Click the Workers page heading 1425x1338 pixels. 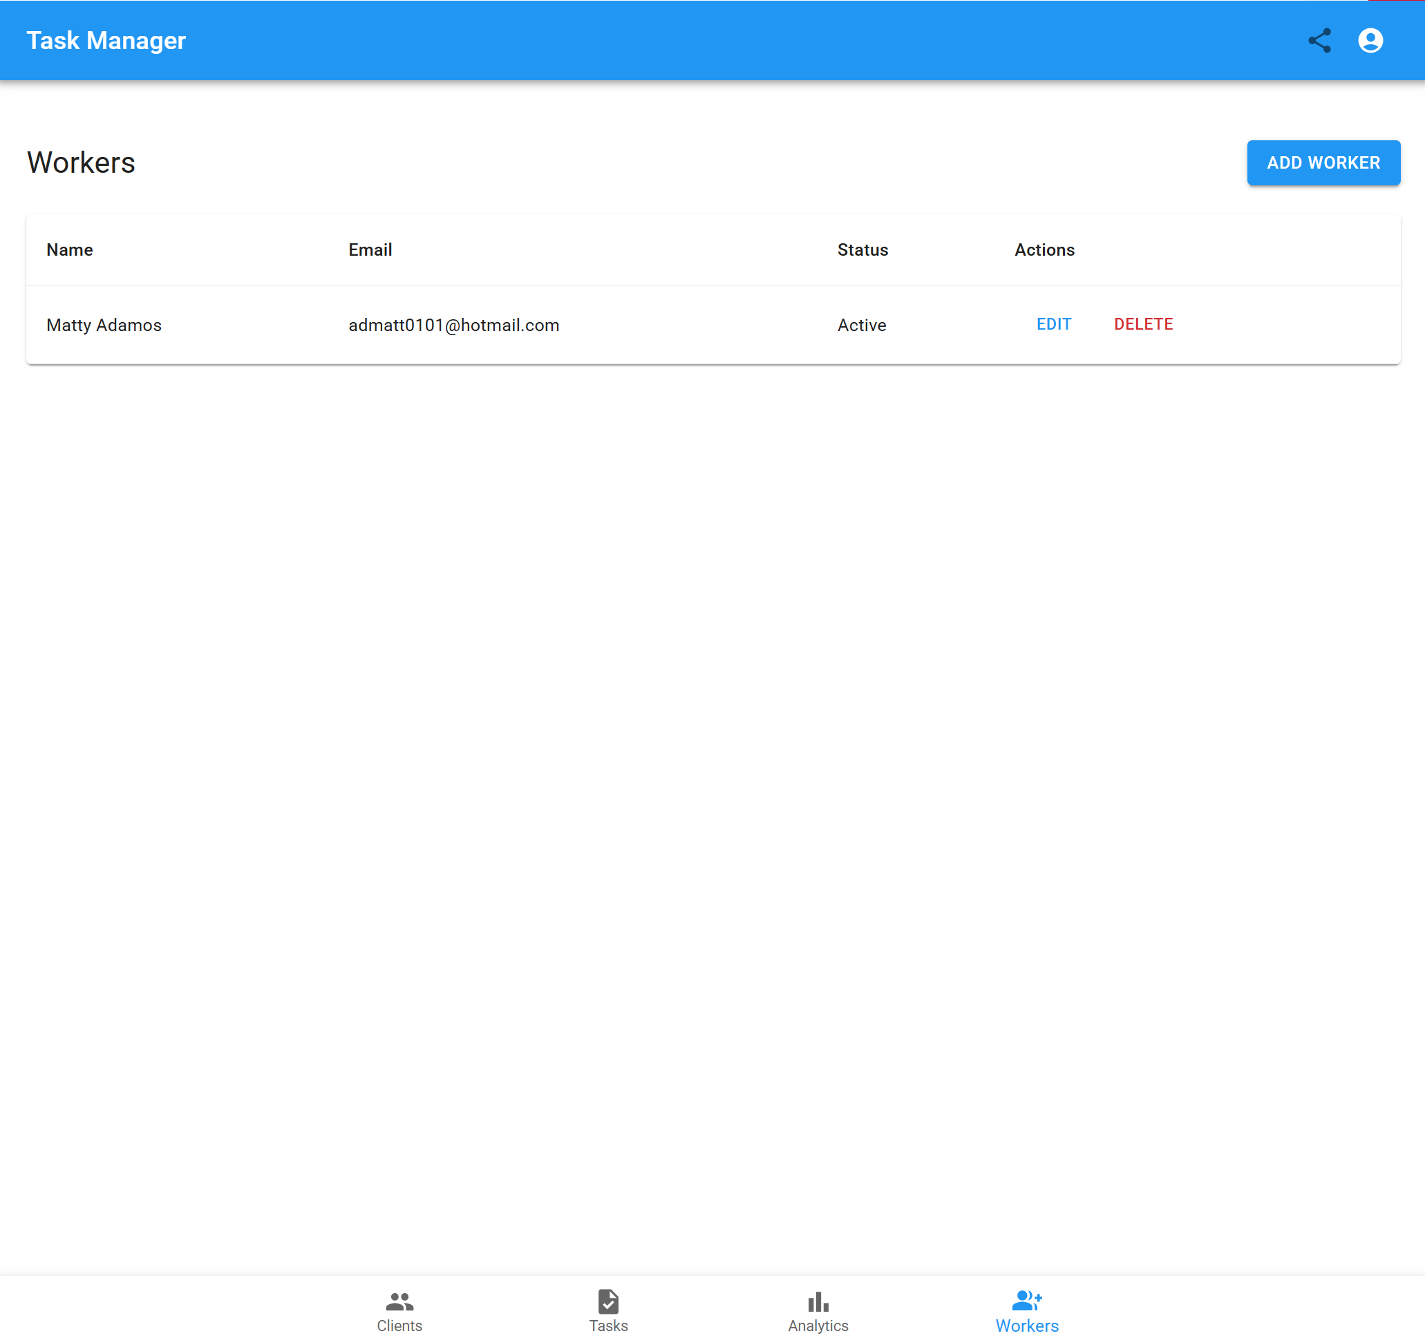point(81,162)
